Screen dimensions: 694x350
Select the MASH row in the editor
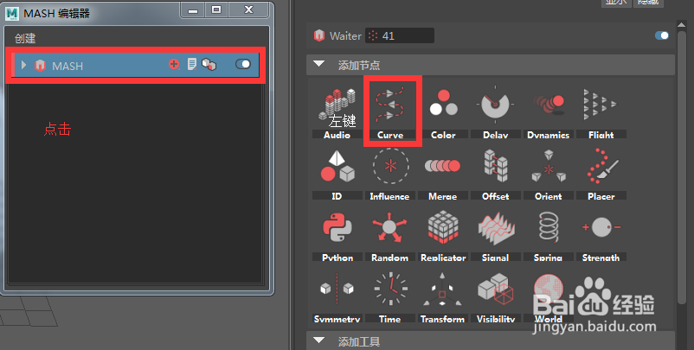[135, 65]
